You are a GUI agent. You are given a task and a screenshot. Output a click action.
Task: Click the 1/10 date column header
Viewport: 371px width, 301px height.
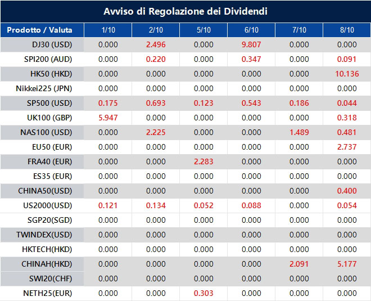(108, 30)
